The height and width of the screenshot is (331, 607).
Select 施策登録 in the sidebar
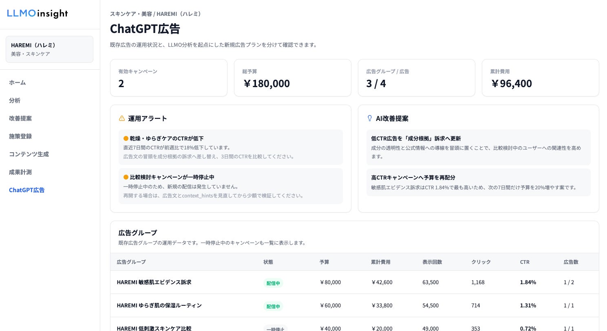coord(20,136)
